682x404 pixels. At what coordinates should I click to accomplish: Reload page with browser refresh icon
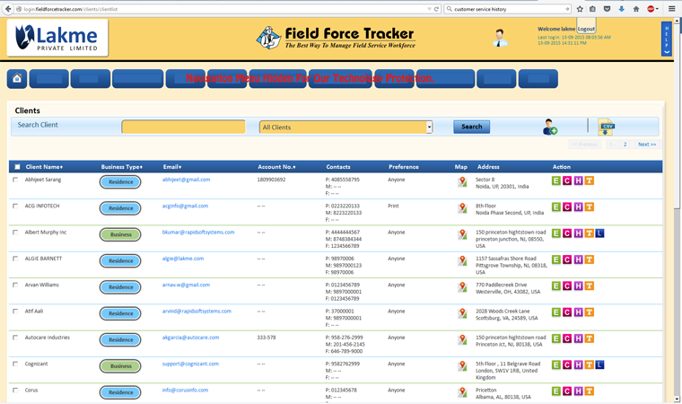coord(436,9)
